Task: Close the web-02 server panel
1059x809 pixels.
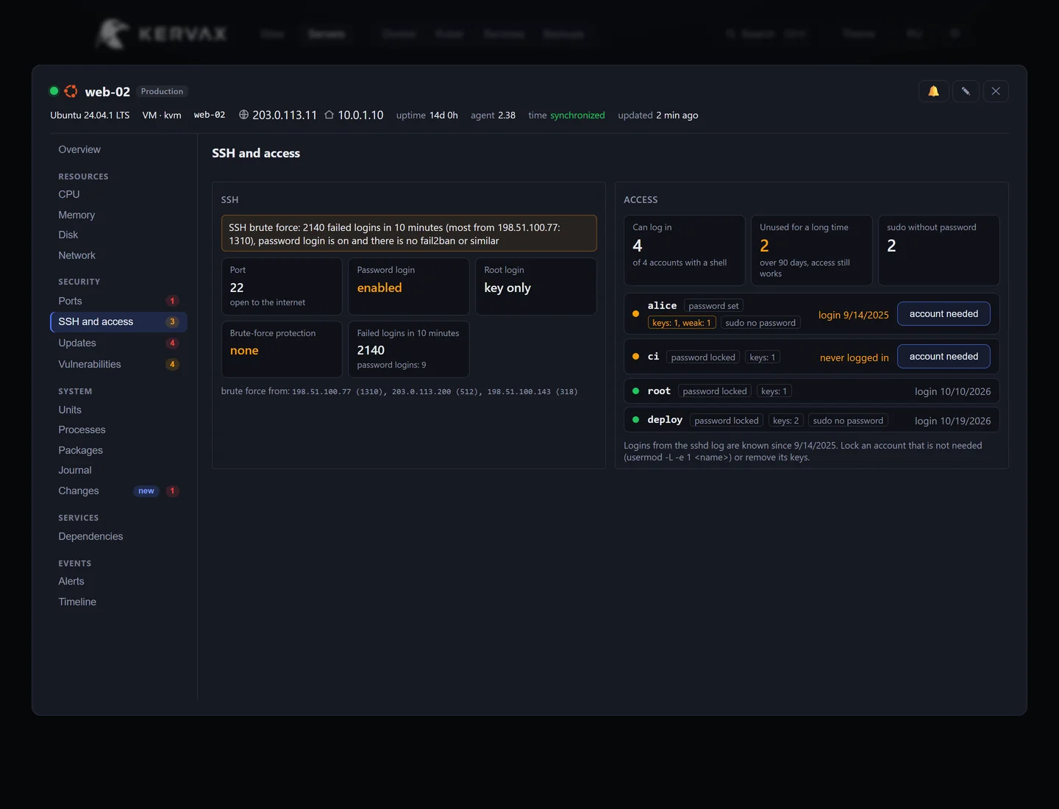Action: coord(996,91)
